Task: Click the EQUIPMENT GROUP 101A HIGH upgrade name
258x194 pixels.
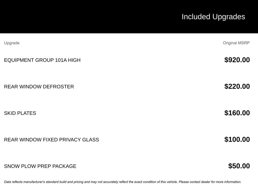Action: tap(42, 60)
